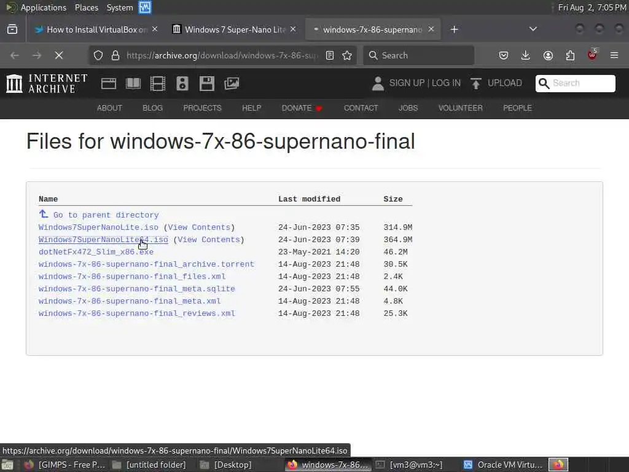Open the uBlock Origin extension icon

[x=592, y=55]
